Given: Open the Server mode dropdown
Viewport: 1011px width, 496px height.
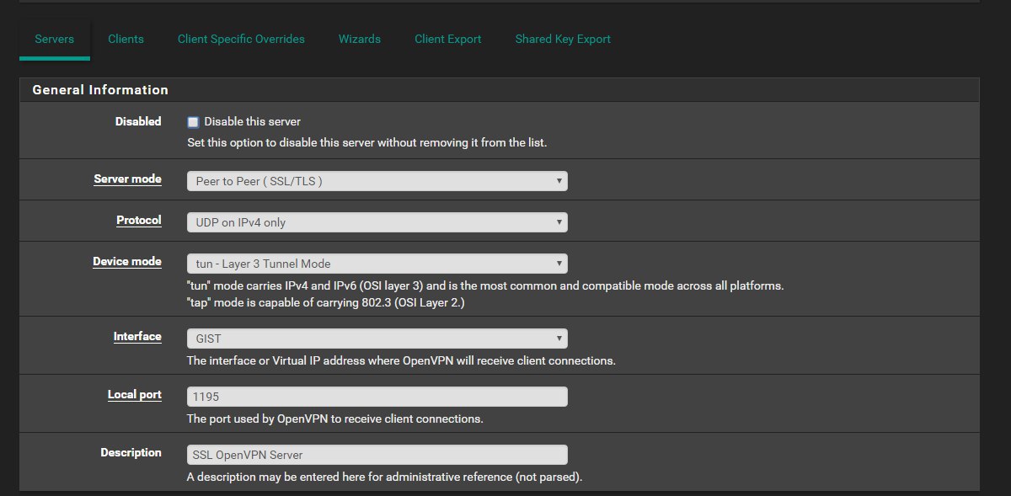Looking at the screenshot, I should coord(377,181).
